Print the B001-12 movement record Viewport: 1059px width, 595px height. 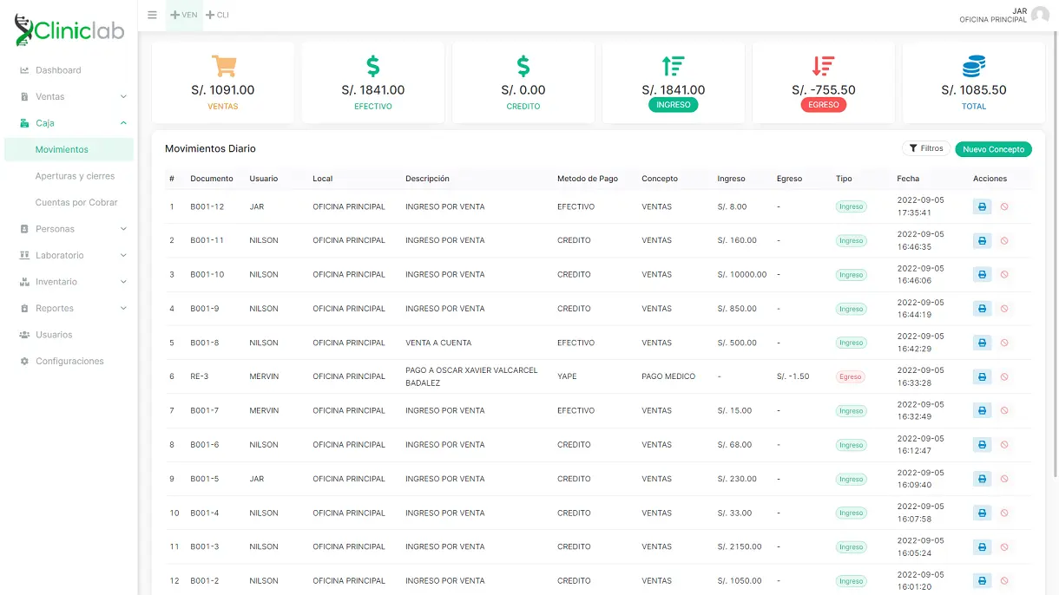tap(982, 206)
